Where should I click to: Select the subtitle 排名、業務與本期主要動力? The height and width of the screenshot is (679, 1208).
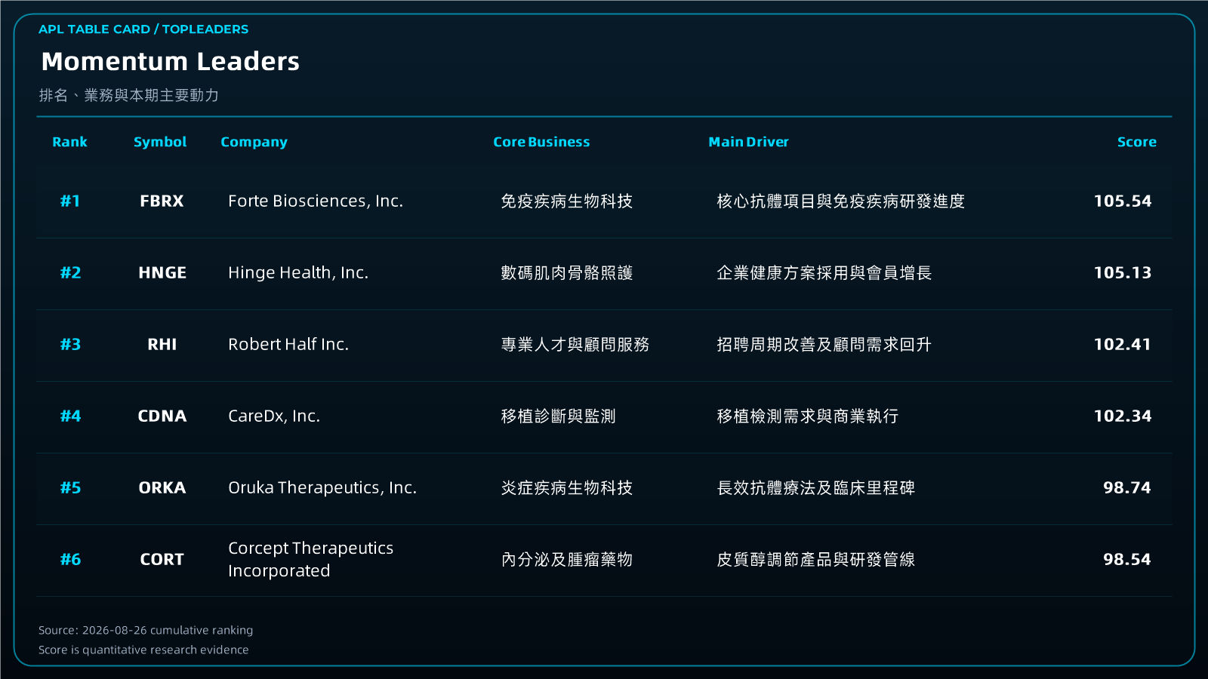point(129,95)
